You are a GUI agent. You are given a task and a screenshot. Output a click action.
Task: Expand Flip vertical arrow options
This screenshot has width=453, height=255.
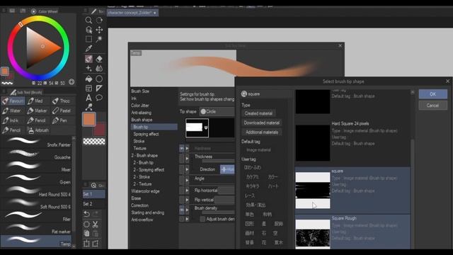[x=187, y=200]
